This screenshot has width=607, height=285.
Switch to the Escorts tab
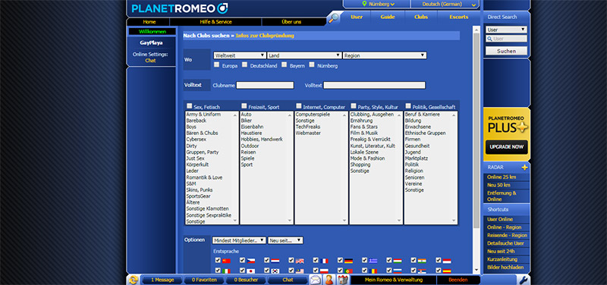point(459,17)
